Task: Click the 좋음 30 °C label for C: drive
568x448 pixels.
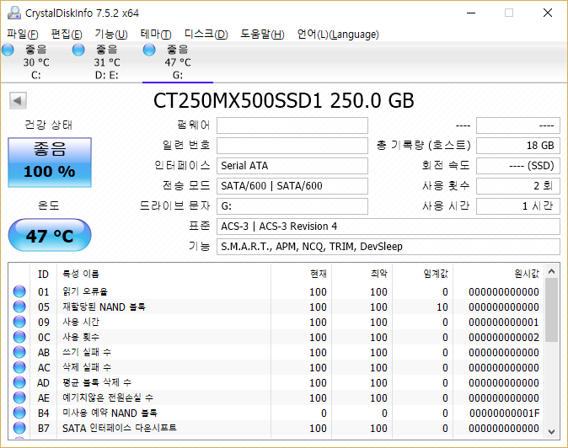Action: pos(36,56)
